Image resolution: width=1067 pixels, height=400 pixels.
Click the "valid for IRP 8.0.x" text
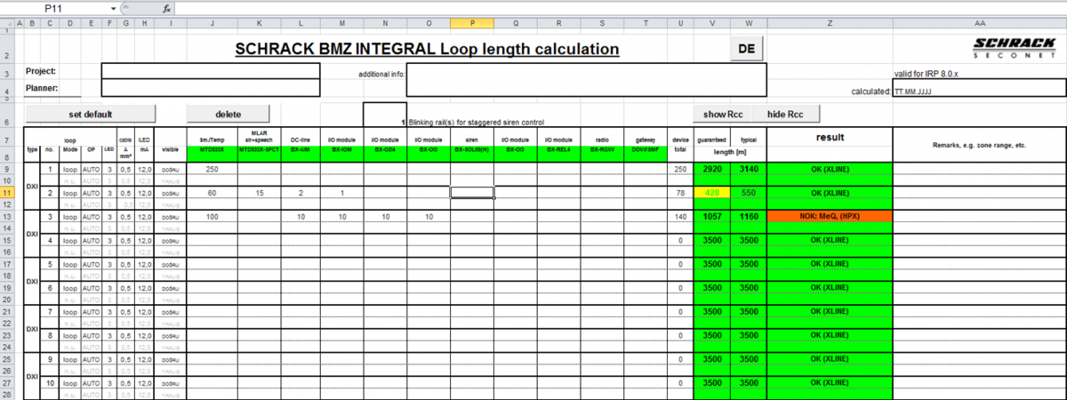926,74
